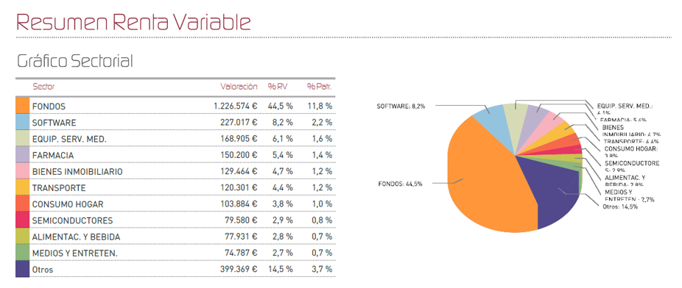Screen dimensions: 682x288
Task: Click the %Patr. column header
Action: click(319, 87)
